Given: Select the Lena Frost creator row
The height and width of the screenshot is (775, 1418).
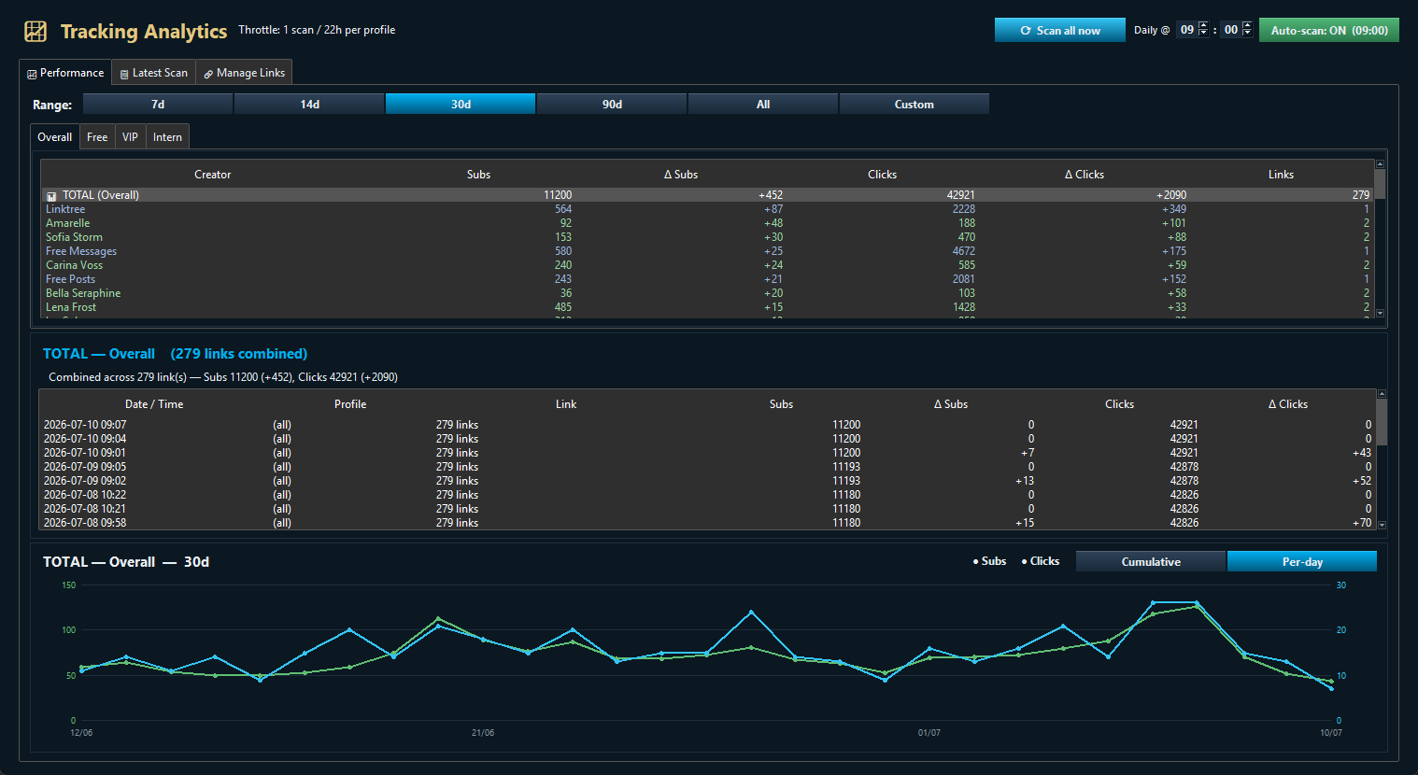Looking at the screenshot, I should pos(707,307).
